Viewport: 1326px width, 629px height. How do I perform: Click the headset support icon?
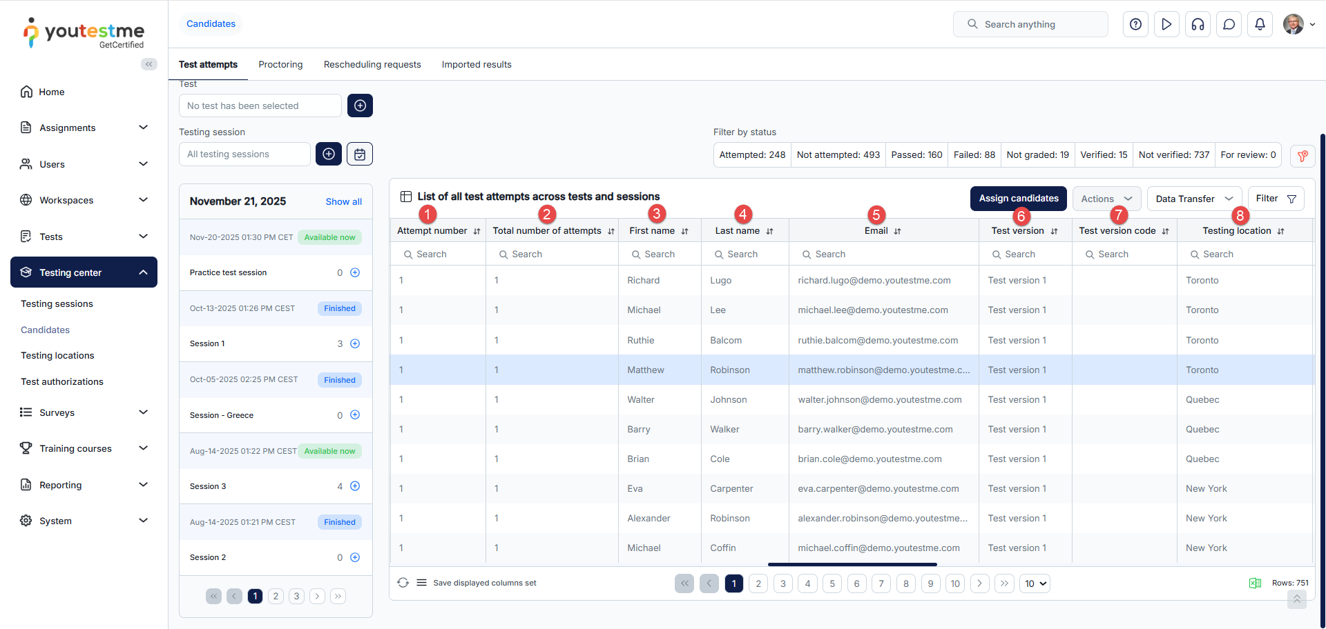(x=1198, y=24)
